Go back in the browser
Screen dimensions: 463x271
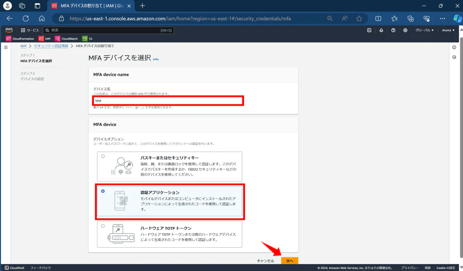pyautogui.click(x=10, y=18)
